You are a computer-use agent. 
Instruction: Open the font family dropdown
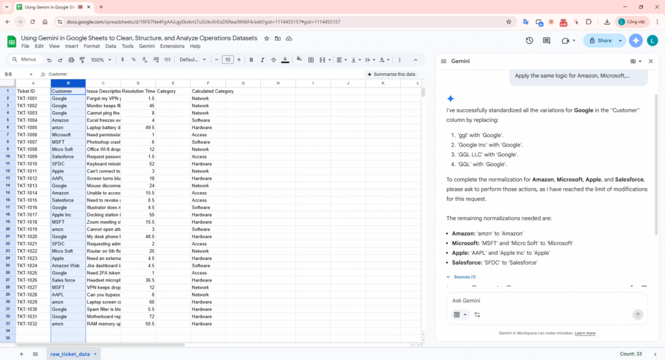tap(193, 60)
